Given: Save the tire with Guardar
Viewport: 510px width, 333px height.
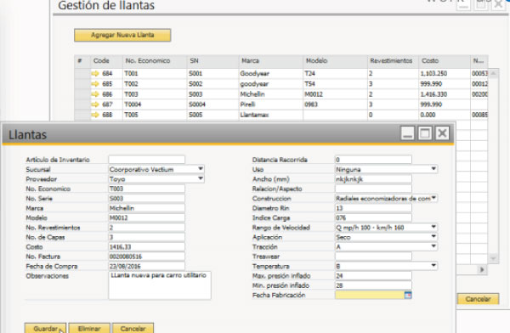Looking at the screenshot, I should [x=46, y=328].
